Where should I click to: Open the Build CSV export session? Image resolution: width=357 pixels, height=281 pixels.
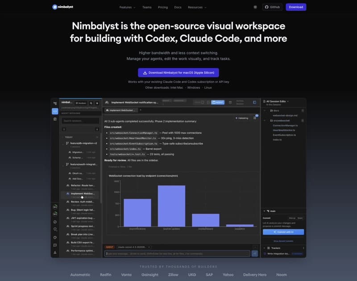point(80,244)
